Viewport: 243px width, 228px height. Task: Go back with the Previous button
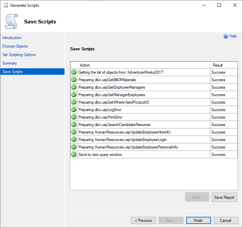[x=143, y=221]
